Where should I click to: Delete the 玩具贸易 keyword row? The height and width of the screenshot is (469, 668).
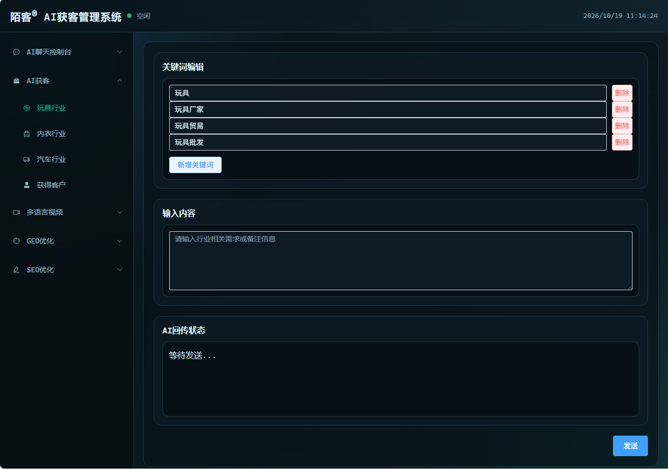[622, 126]
